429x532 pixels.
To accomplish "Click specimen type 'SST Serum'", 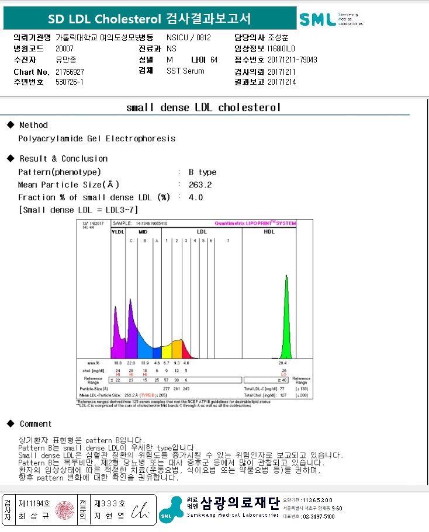I will (x=185, y=71).
